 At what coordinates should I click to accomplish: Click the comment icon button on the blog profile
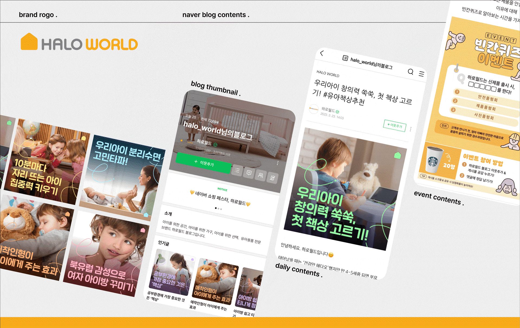(x=249, y=173)
